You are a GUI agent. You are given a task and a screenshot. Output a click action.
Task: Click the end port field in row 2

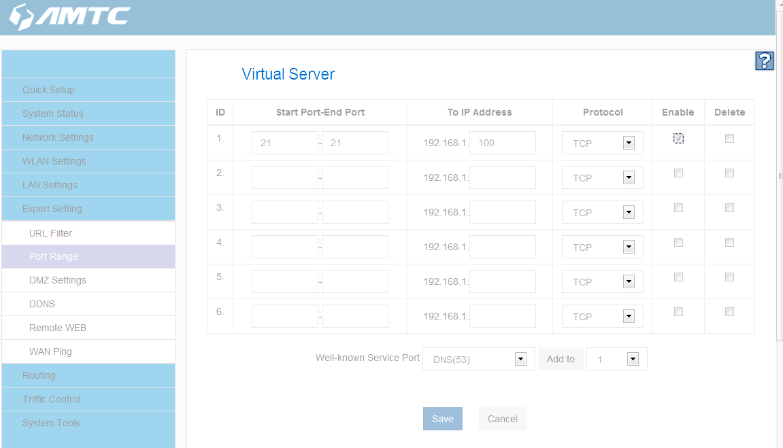click(x=354, y=177)
